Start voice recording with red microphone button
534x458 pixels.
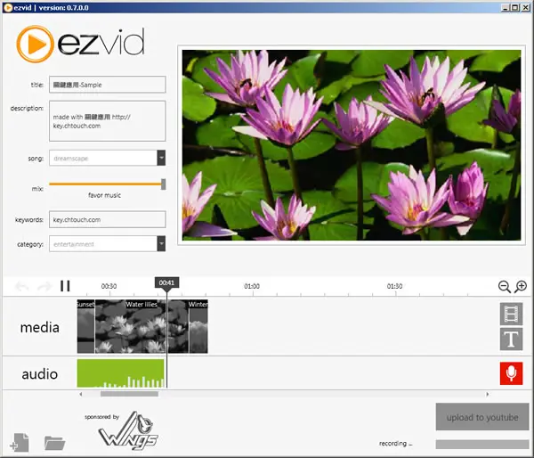pyautogui.click(x=511, y=373)
